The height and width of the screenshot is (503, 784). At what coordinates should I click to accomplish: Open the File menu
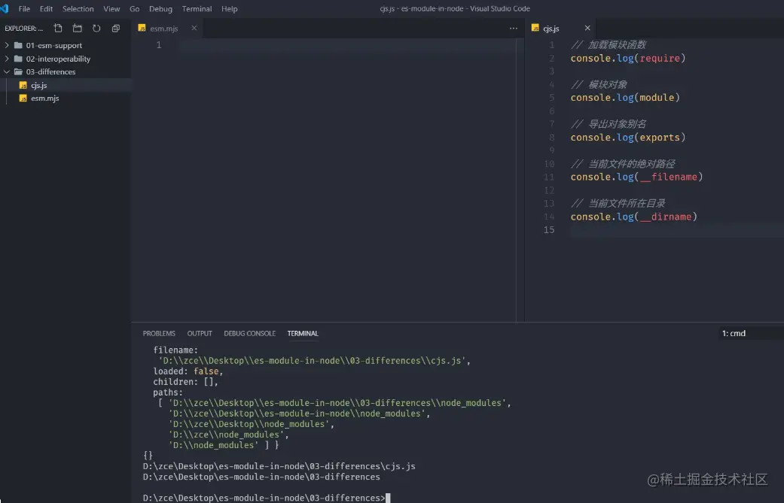24,9
